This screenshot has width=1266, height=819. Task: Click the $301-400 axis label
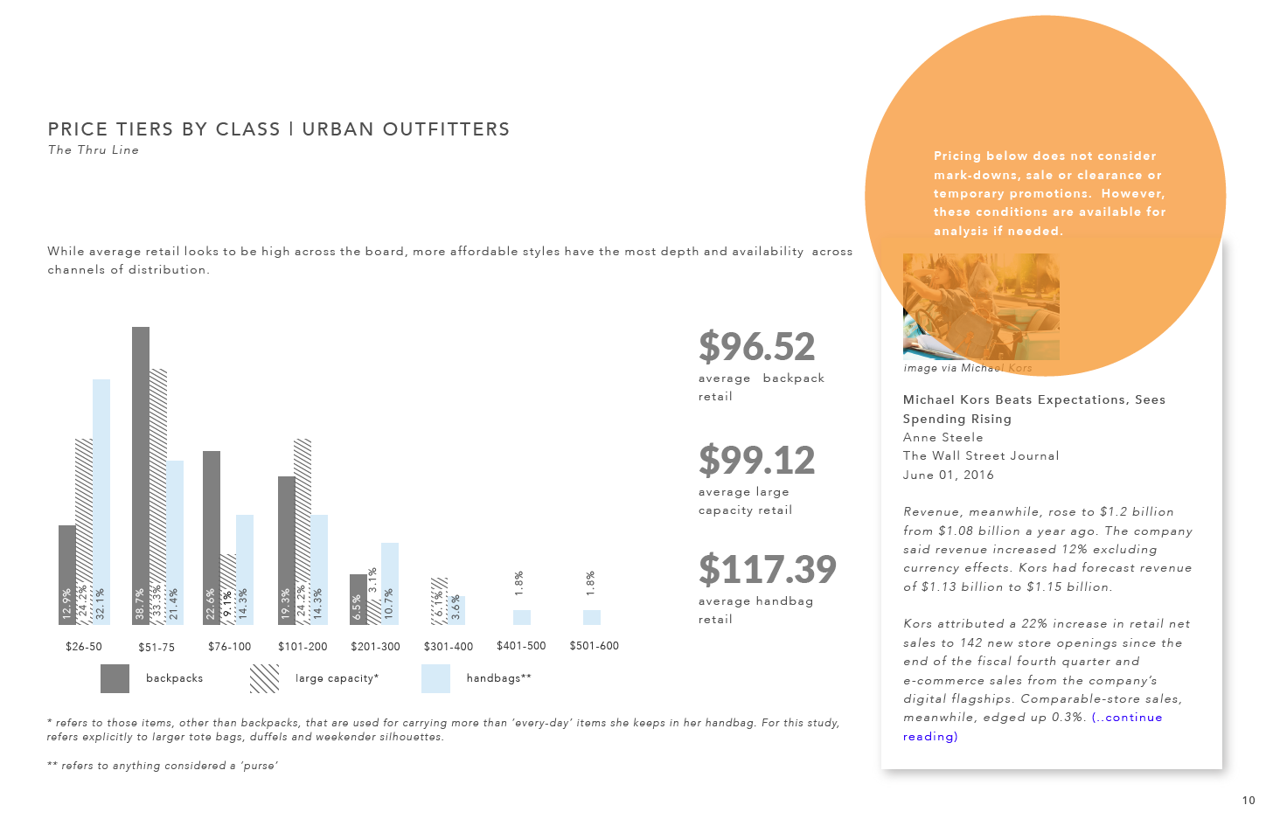tap(449, 647)
